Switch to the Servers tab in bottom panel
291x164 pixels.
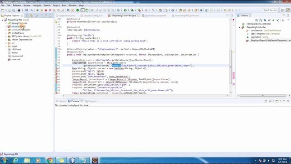pyautogui.click(x=61, y=101)
